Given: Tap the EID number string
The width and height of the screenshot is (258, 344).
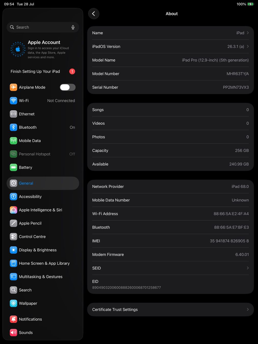Looking at the screenshot, I should coord(126,287).
